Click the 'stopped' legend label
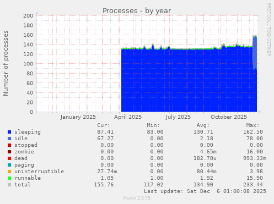Viewport: 274px width, 204px height. [26, 145]
